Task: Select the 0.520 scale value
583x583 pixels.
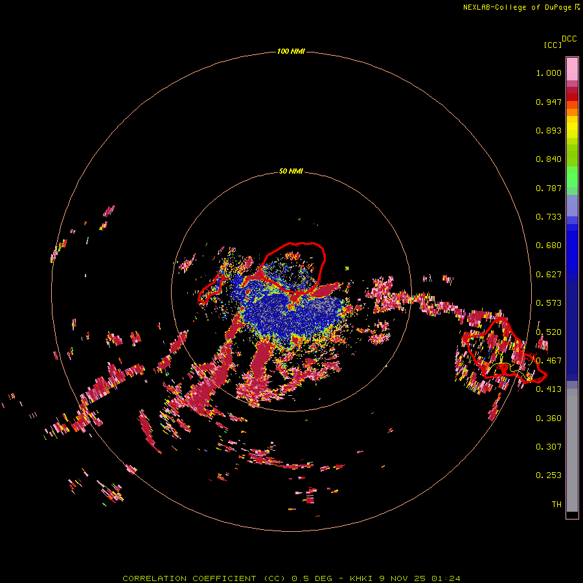Action: pos(549,332)
